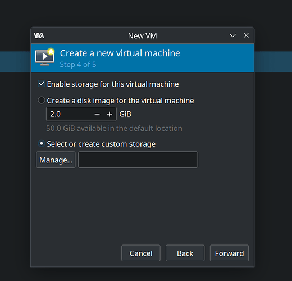Open the Manage... storage browser

56,160
